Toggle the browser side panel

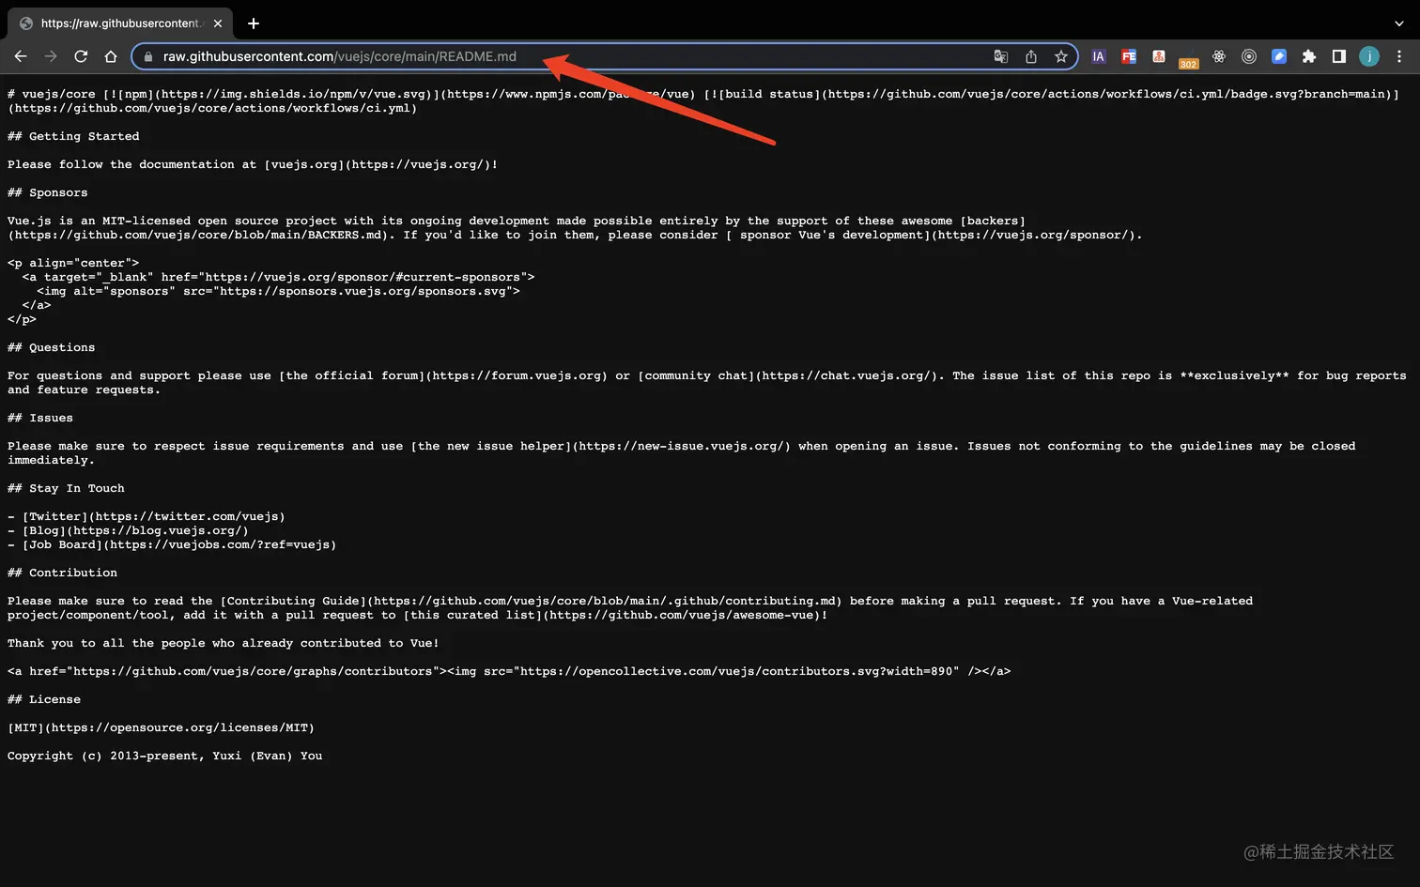click(x=1339, y=56)
